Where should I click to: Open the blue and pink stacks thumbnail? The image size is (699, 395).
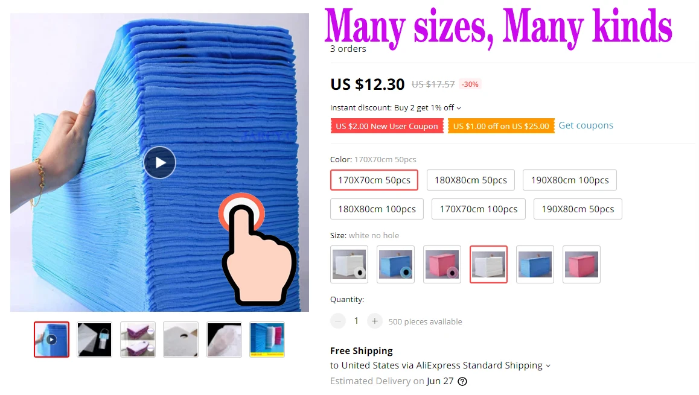pyautogui.click(x=267, y=340)
